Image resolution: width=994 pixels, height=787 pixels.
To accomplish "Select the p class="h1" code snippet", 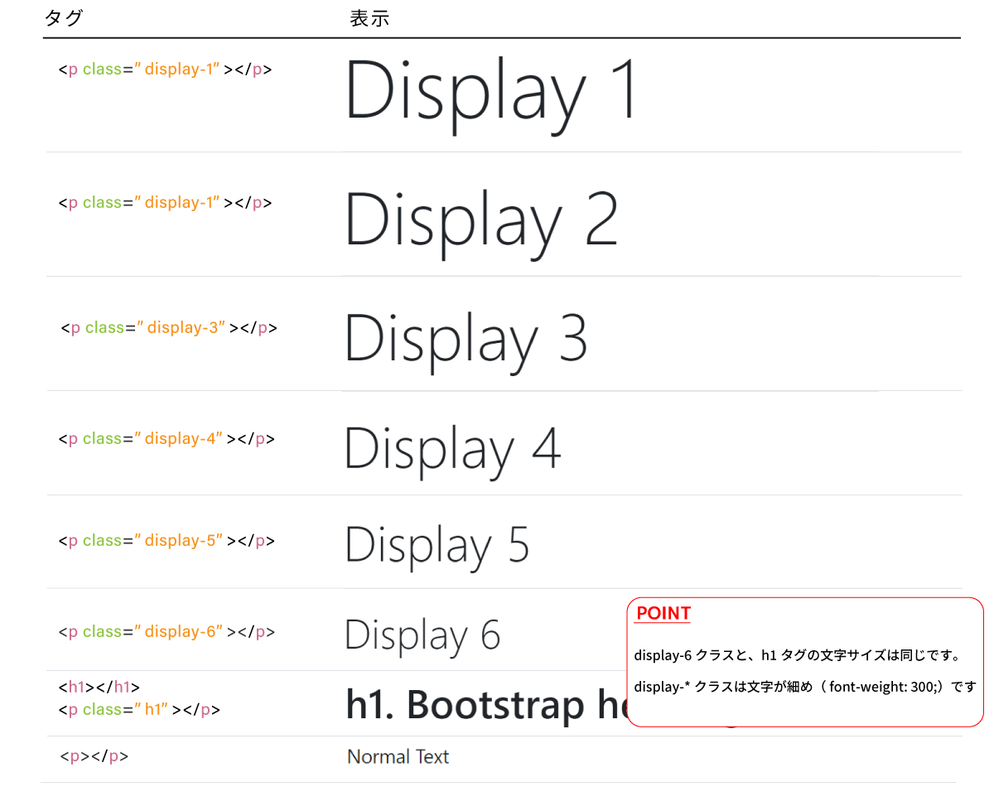I will click(x=139, y=710).
